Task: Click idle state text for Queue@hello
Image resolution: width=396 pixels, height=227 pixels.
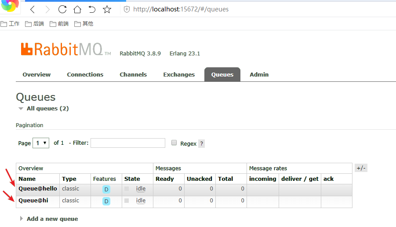Action: (x=141, y=189)
